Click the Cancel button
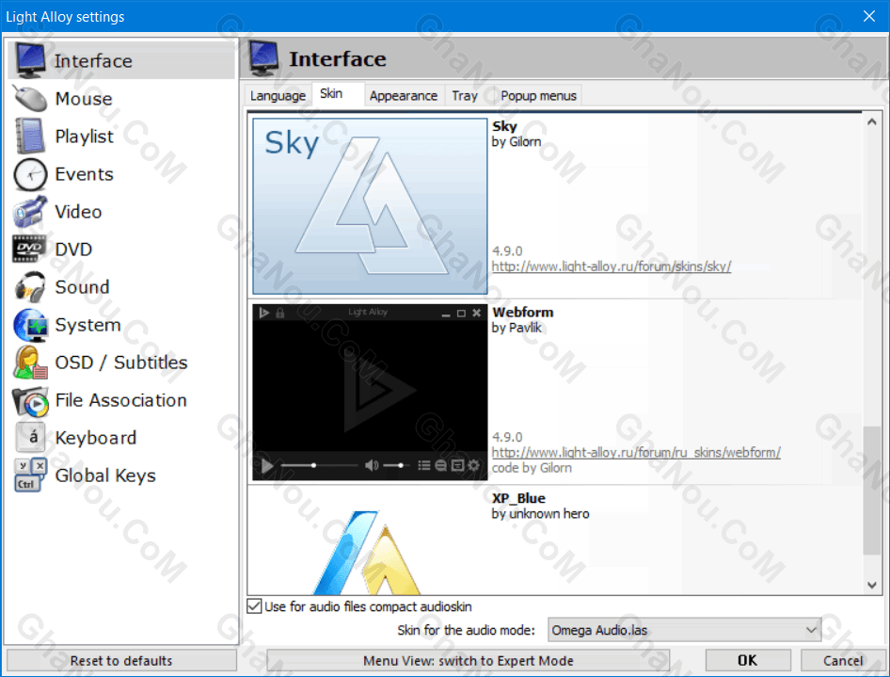 843,661
